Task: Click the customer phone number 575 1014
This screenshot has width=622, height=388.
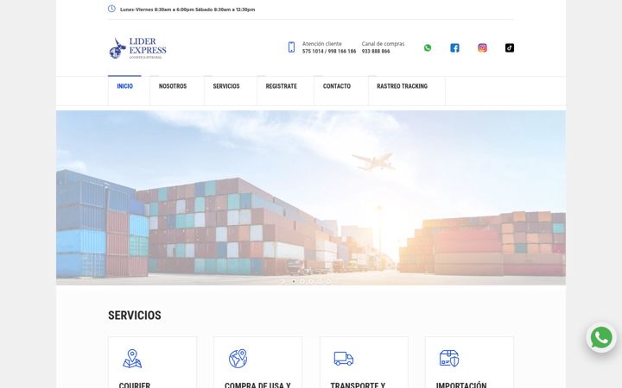Action: [x=313, y=52]
